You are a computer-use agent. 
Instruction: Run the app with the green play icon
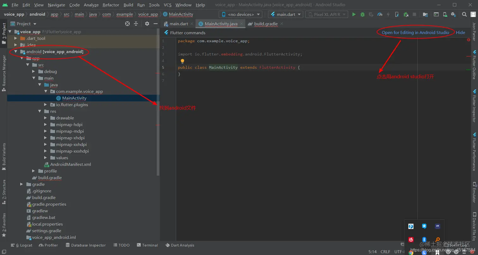point(354,14)
